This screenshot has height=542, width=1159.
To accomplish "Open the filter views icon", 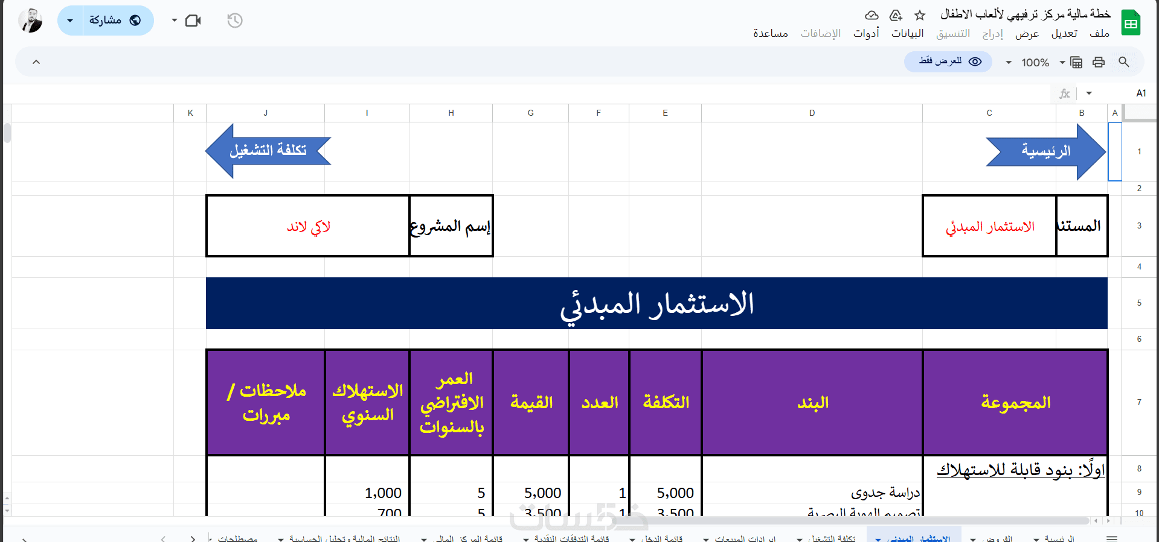I will [1076, 61].
